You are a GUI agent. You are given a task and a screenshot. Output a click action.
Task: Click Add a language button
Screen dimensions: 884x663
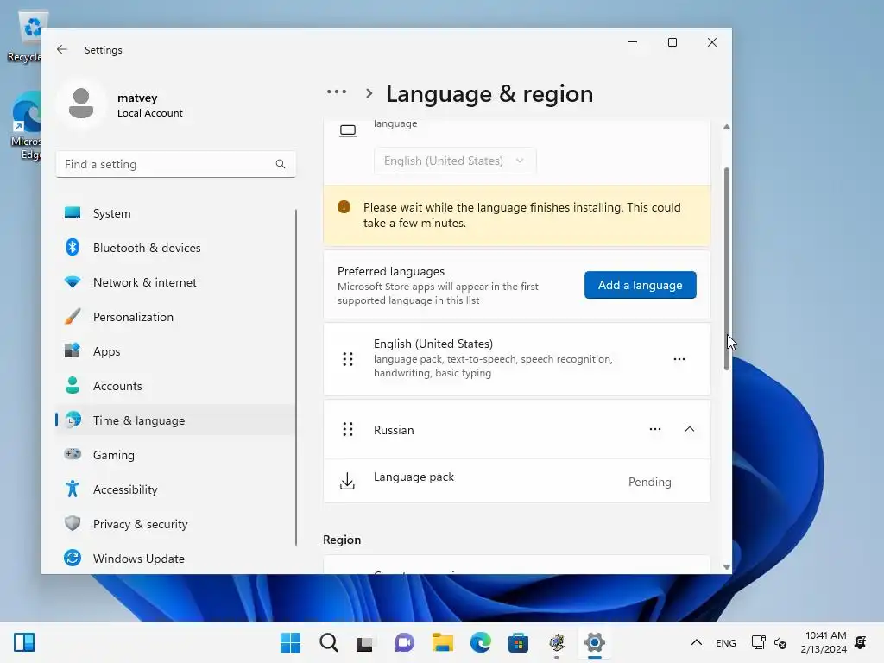pos(640,285)
